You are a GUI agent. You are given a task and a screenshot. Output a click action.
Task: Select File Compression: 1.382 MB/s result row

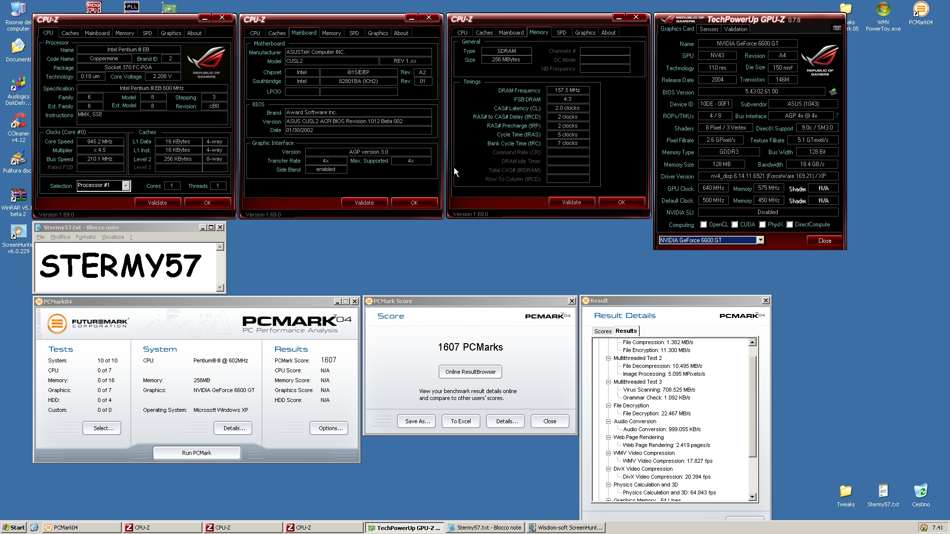point(658,342)
